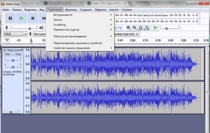This screenshot has height=133, width=210.
Task: Open the Sleep Away track menu
Action: coord(15,50)
